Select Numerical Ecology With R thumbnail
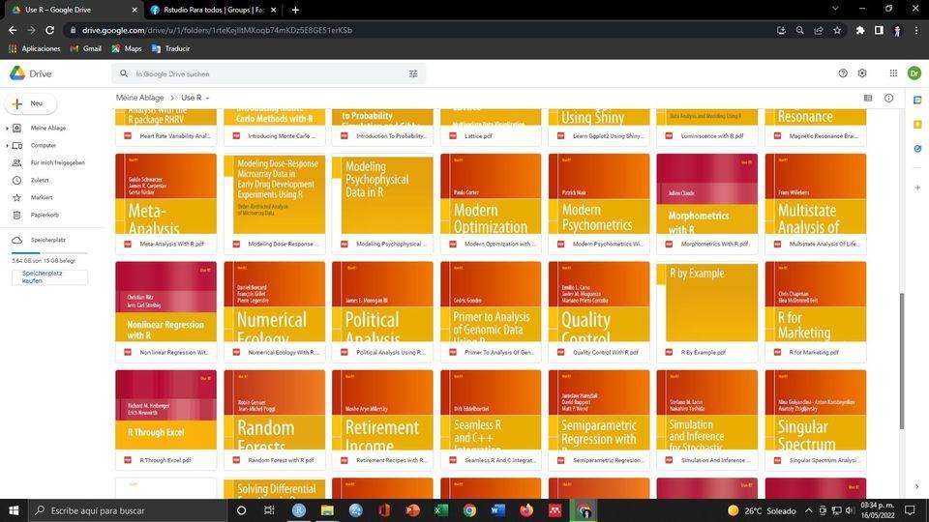 274,302
